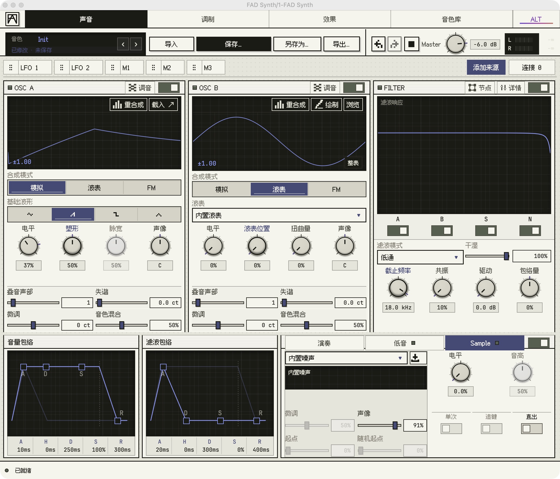Go to the next preset arrow
Screen dimensions: 560x479
136,44
